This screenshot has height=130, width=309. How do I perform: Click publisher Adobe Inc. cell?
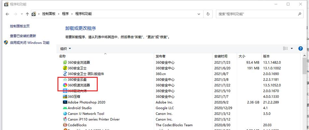pos(164,102)
